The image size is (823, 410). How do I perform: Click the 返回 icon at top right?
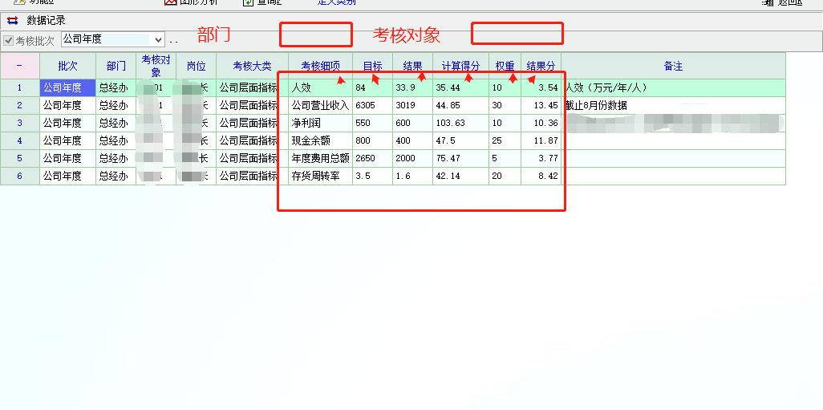tap(768, 2)
